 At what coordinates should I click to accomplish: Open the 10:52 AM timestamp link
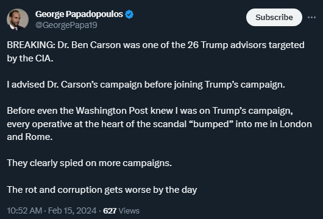point(24,210)
